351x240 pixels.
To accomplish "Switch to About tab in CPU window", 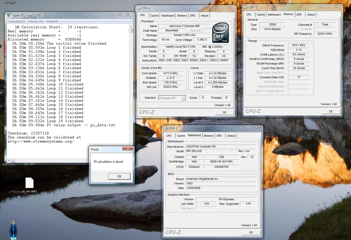I will click(x=205, y=16).
